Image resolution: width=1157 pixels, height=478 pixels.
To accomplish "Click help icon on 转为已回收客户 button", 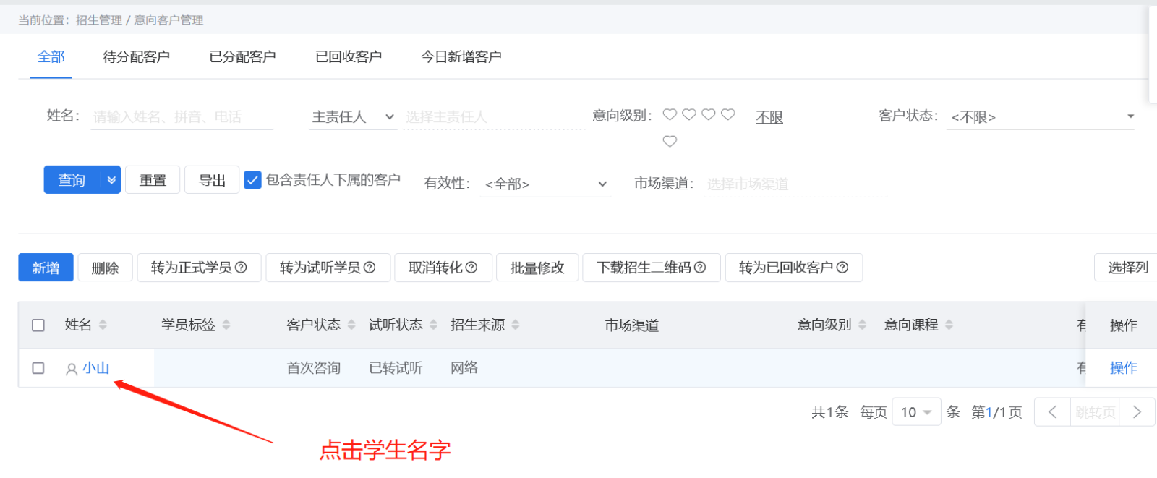I will [842, 268].
